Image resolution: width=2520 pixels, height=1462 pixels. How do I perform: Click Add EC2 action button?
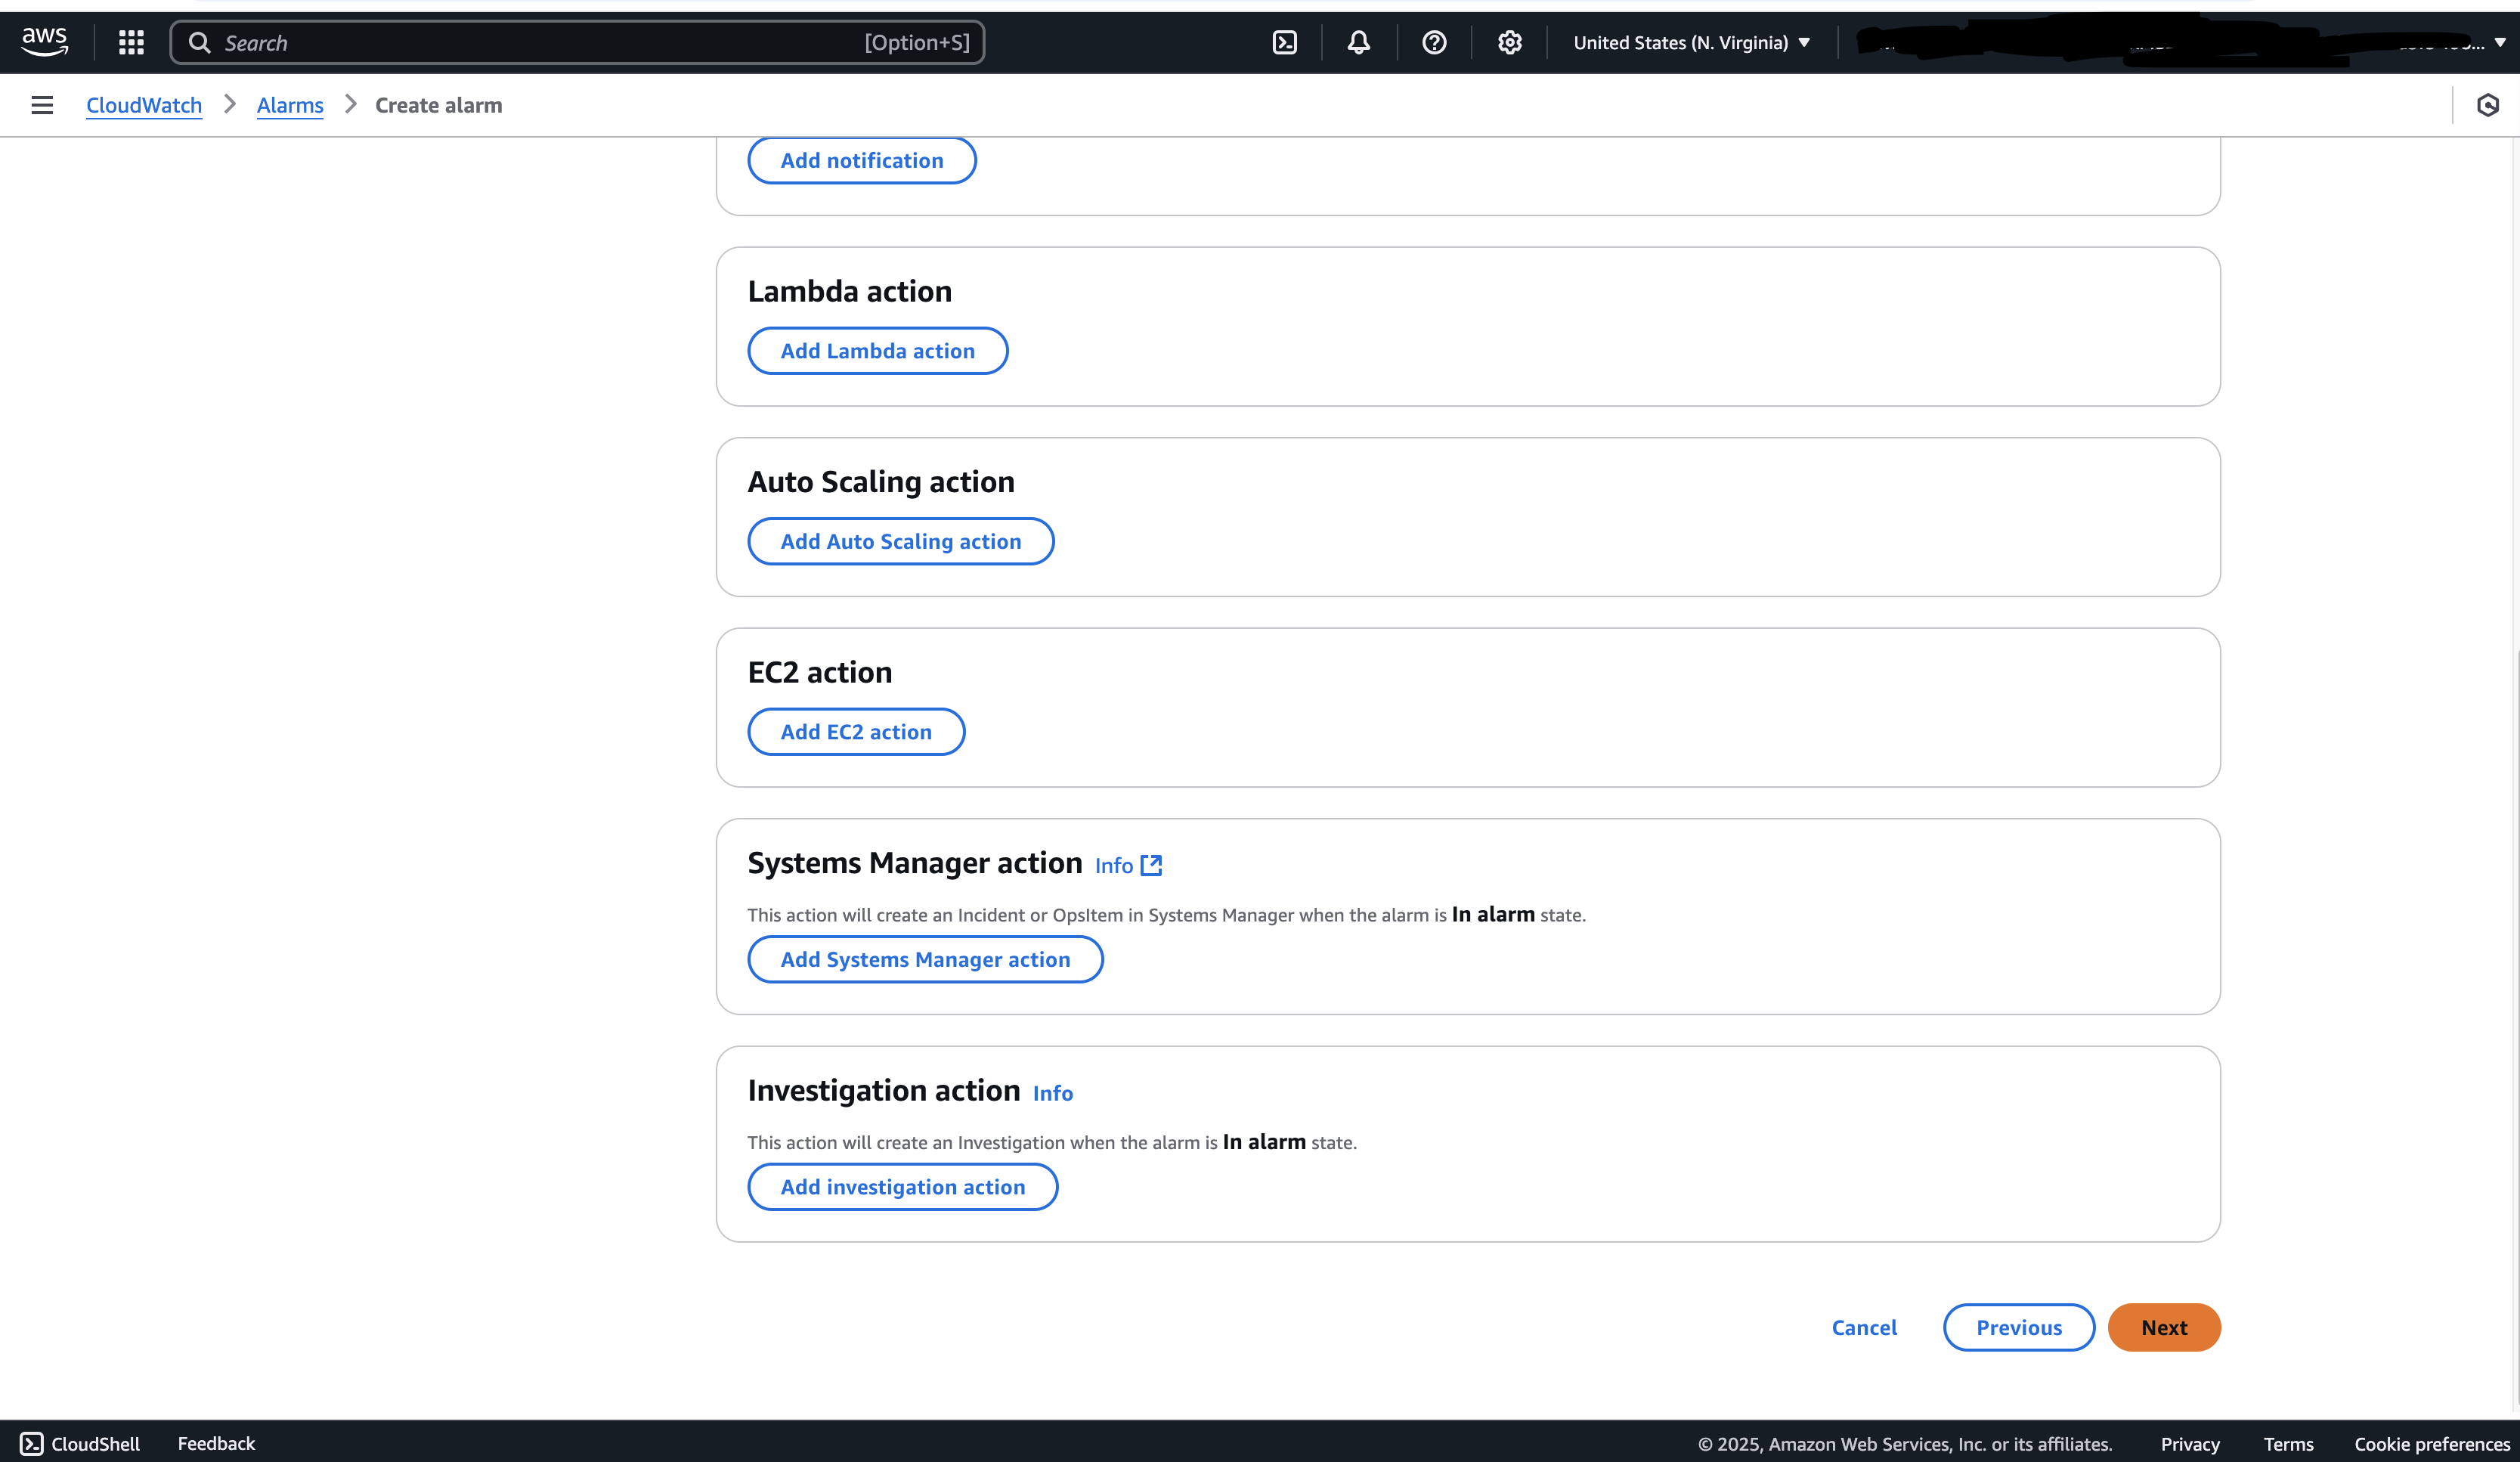856,732
